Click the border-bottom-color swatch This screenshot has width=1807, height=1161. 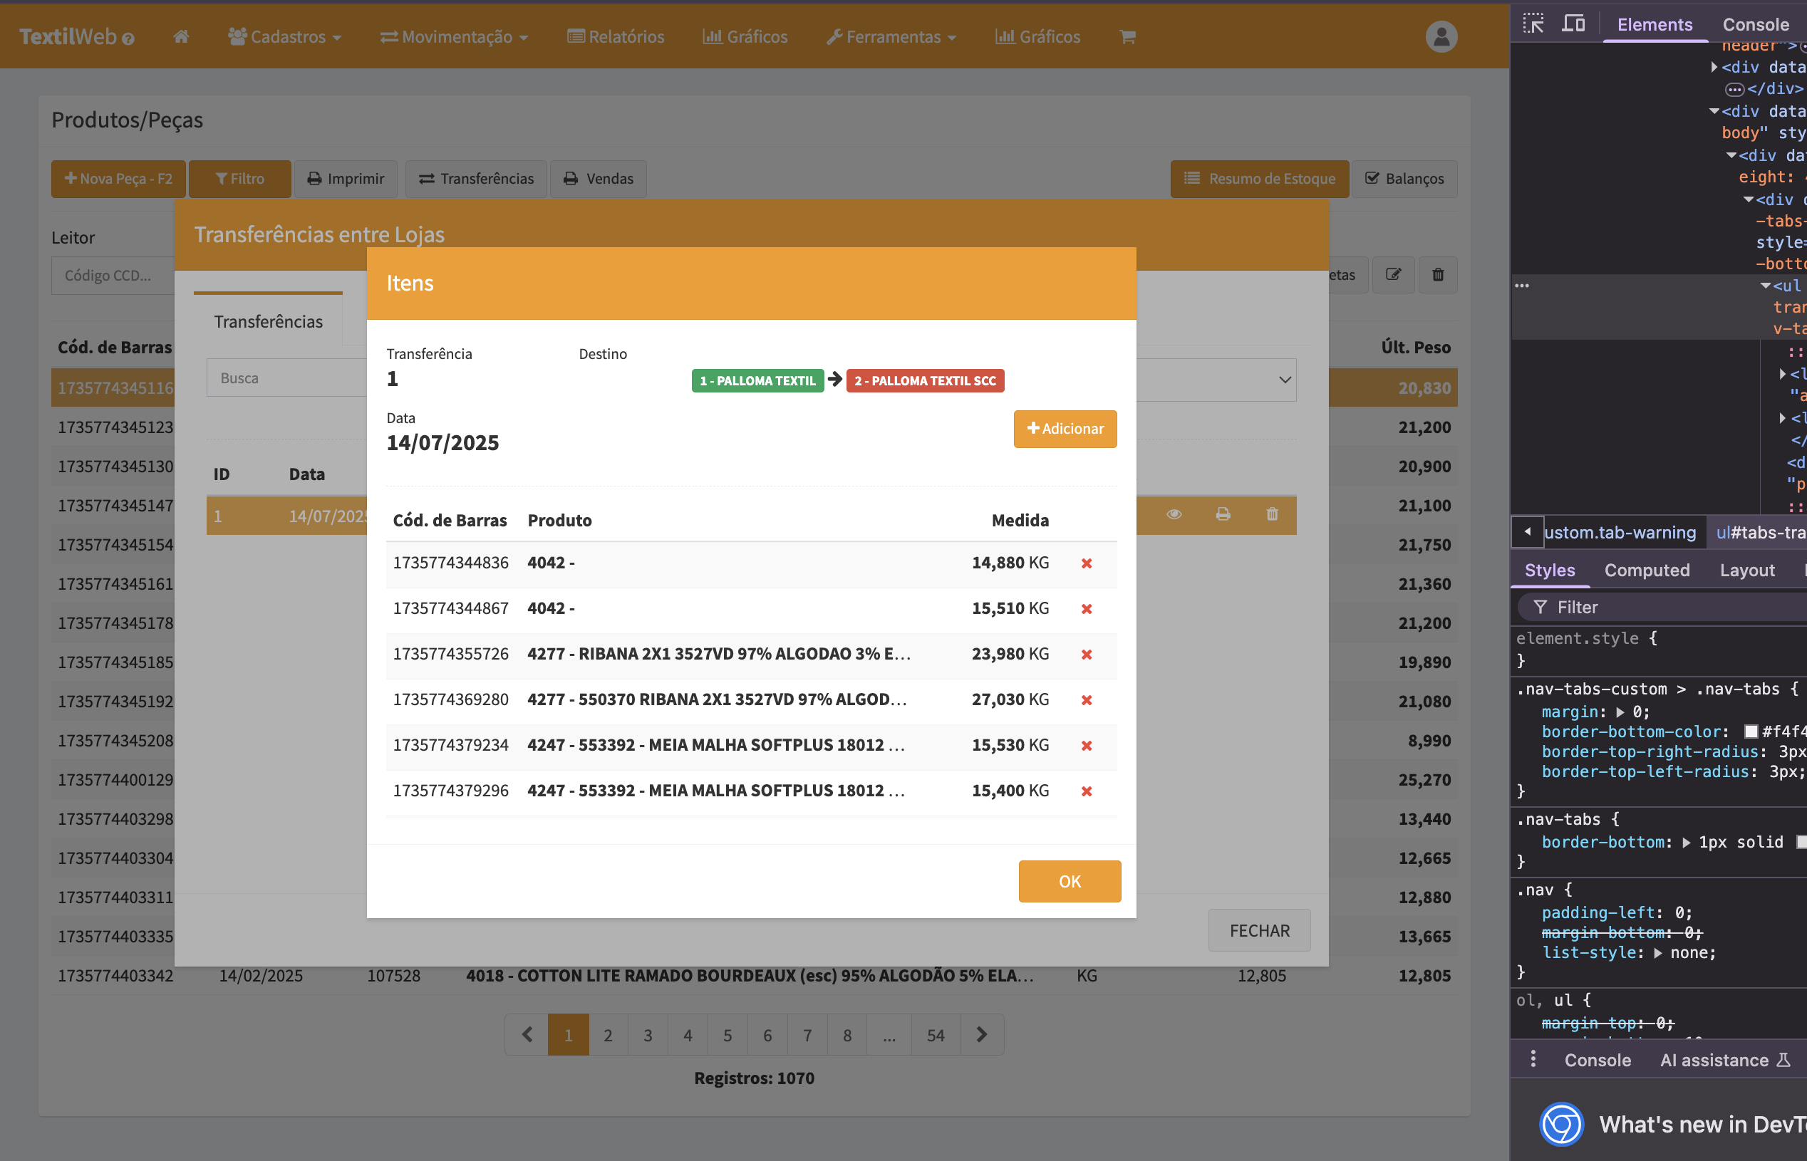tap(1751, 732)
